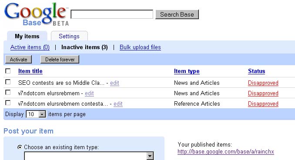Screen dimensions: 295x160
Task: Select Choose an existing item type radio
Action: point(20,147)
